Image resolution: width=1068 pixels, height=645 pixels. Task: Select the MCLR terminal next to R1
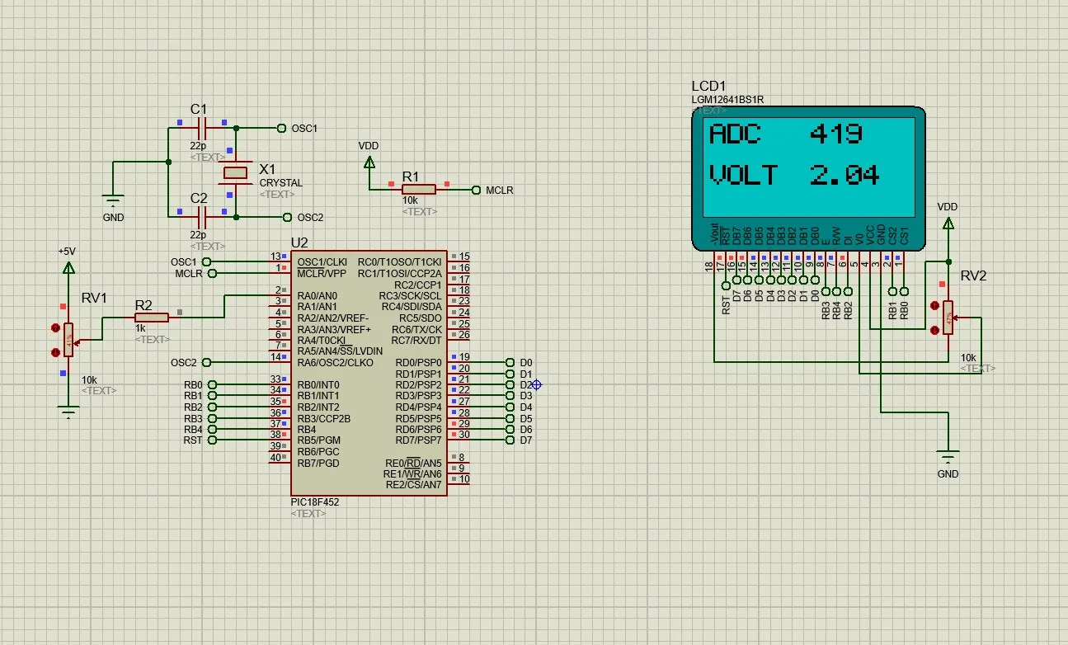(x=476, y=190)
